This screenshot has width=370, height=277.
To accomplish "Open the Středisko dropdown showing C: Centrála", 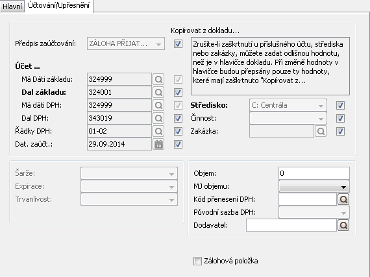I will [288, 105].
